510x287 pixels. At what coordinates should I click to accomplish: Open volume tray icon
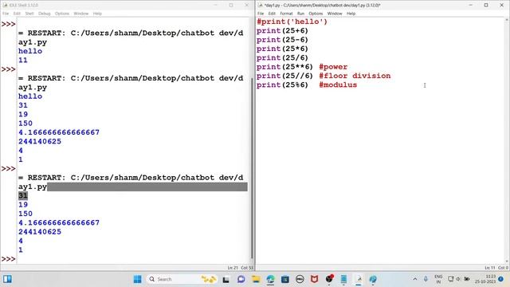click(x=458, y=279)
